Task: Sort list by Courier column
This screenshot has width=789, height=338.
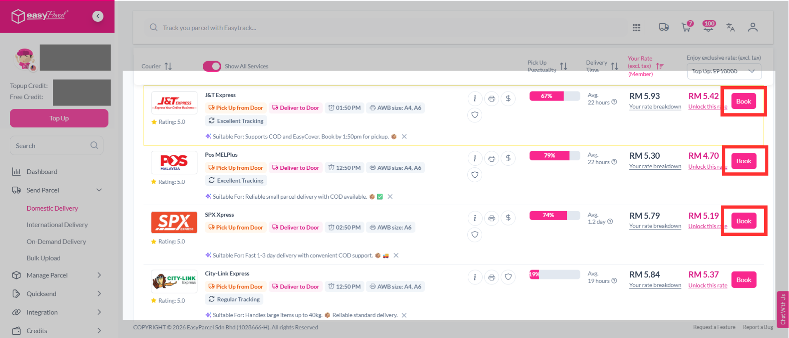Action: (168, 66)
